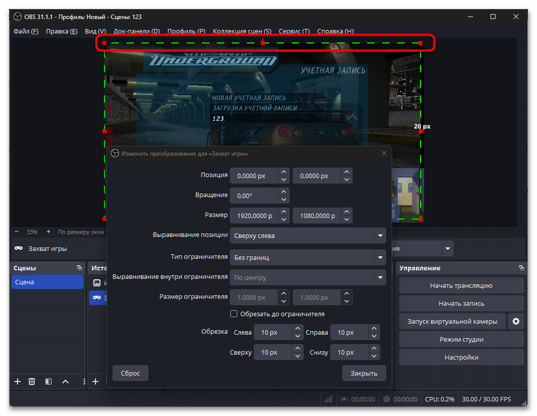
Task: Click the recording status dot in the status bar
Action: [x=386, y=399]
